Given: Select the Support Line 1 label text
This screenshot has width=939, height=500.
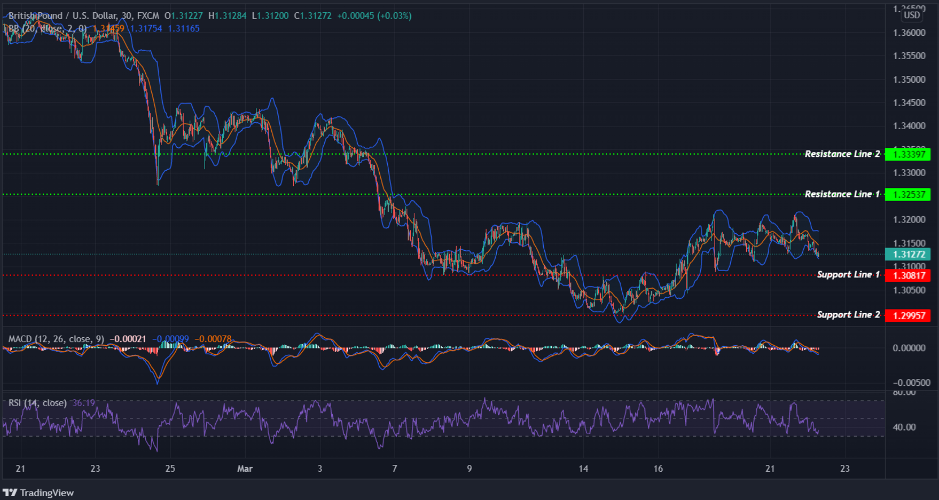Looking at the screenshot, I should pyautogui.click(x=848, y=275).
